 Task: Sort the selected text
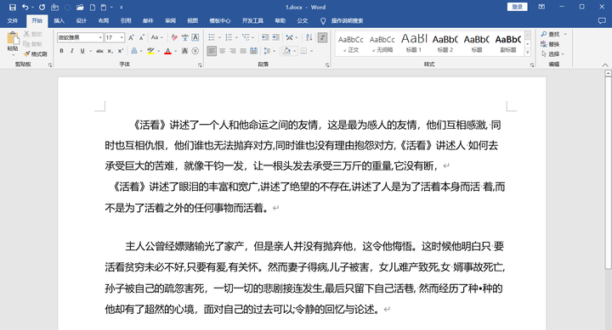point(309,37)
